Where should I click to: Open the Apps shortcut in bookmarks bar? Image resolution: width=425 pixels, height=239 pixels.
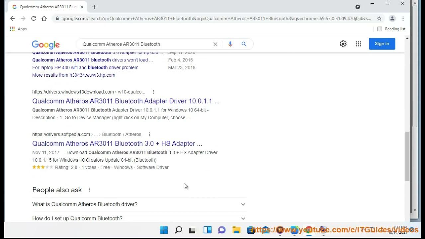coord(18,29)
